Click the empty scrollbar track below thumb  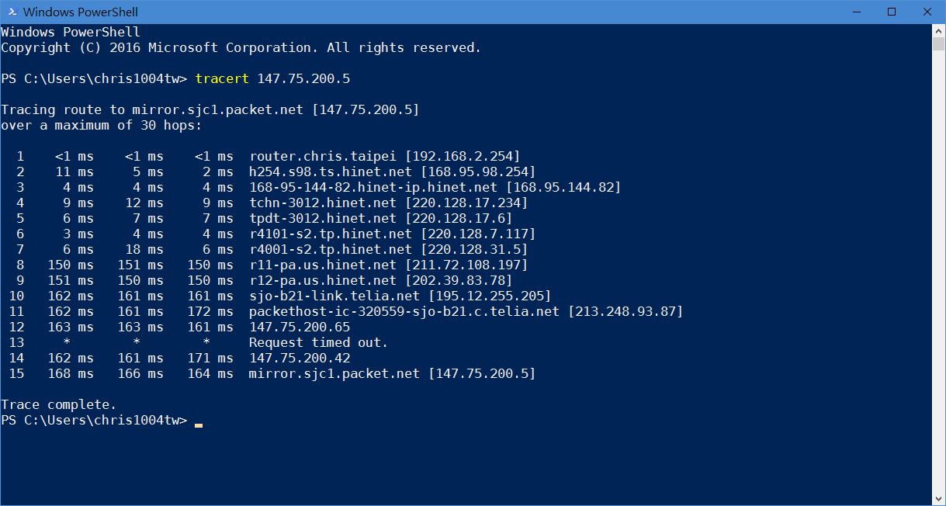(938, 272)
